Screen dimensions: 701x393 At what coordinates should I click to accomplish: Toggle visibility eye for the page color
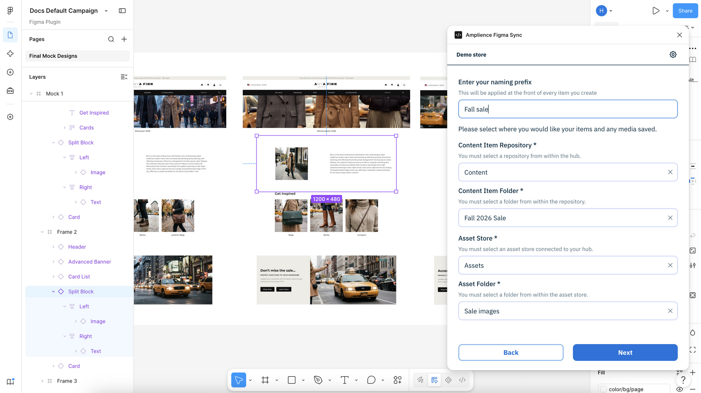[x=680, y=389]
